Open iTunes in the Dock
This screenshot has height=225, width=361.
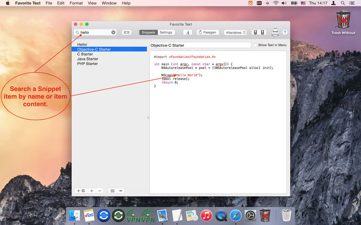(x=206, y=216)
